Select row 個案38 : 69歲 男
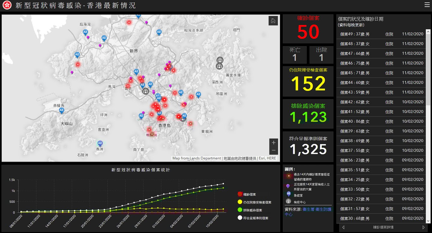Viewport: 432px width, 233px height. pyautogui.click(x=381, y=141)
